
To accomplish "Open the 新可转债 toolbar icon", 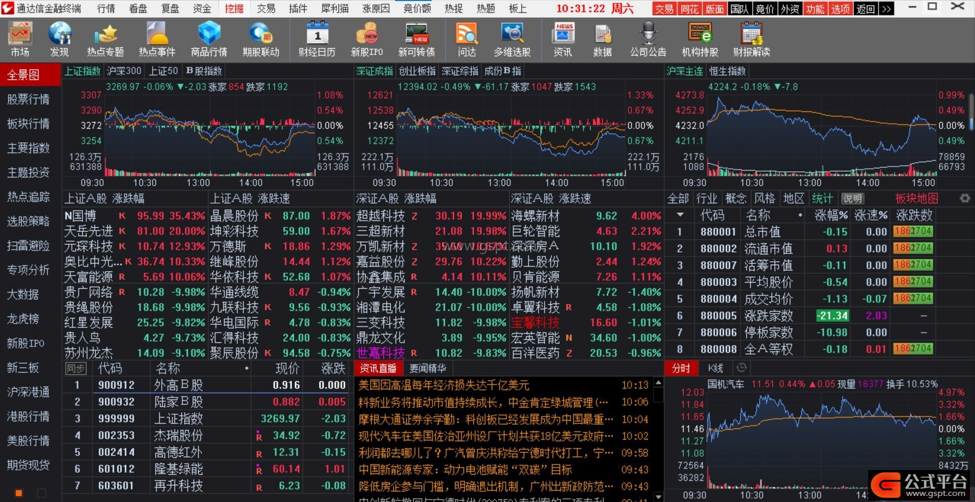I will click(x=416, y=39).
